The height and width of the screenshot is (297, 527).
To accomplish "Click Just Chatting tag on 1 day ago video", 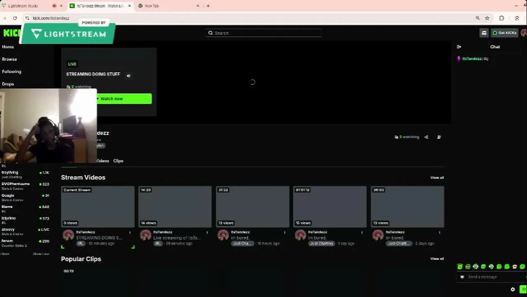I will click(x=322, y=243).
